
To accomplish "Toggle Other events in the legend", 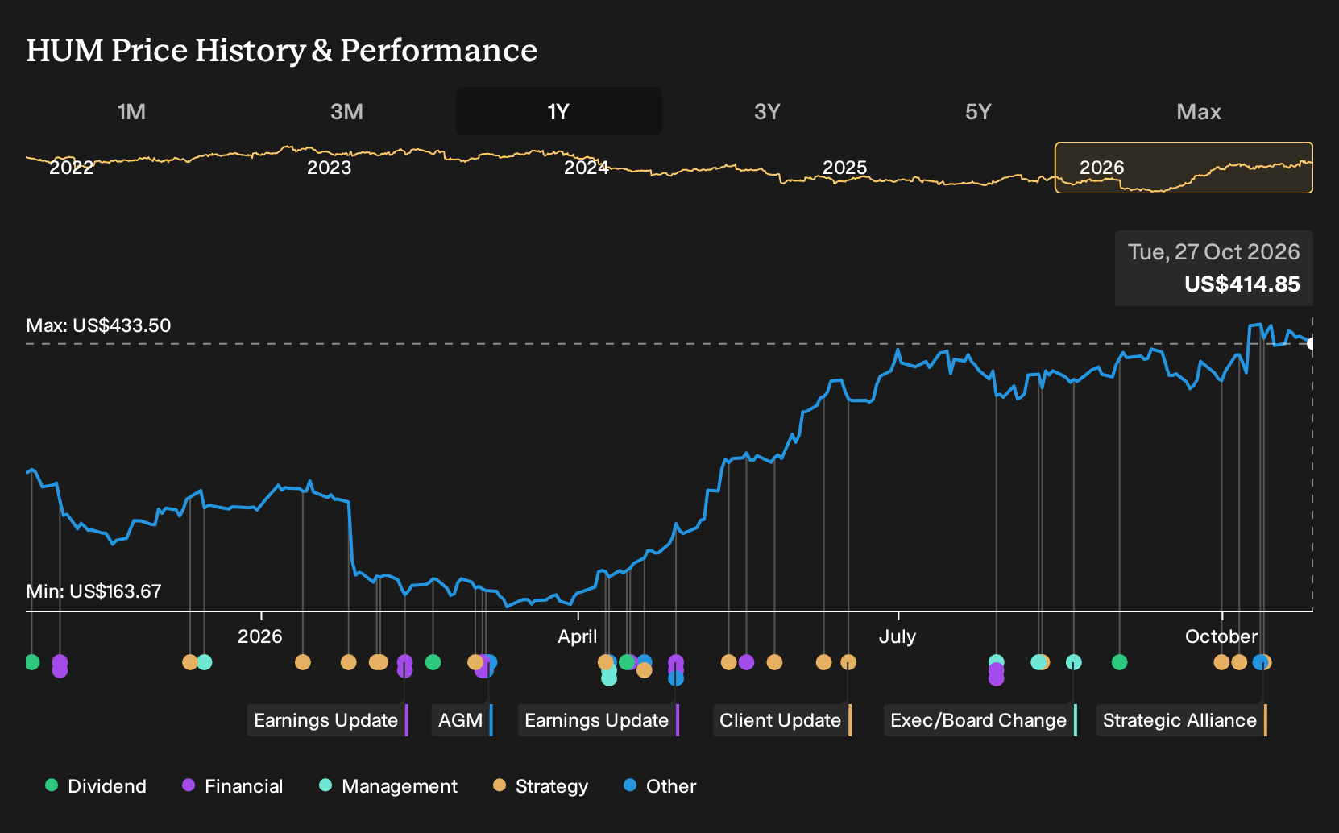I will (x=660, y=786).
